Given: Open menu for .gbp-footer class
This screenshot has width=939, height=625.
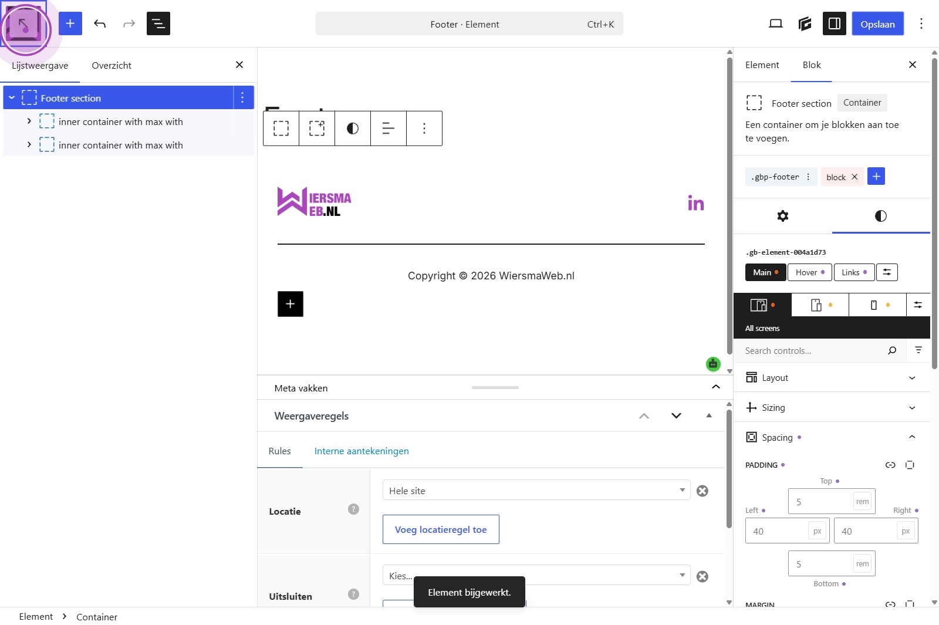Looking at the screenshot, I should 808,177.
